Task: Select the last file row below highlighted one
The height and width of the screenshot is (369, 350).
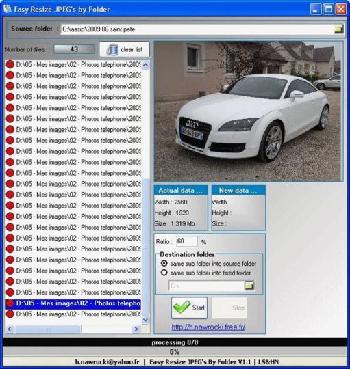Action: pyautogui.click(x=73, y=314)
